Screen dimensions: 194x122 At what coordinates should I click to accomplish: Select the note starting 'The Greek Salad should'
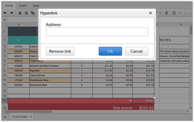pyautogui.click(x=174, y=51)
